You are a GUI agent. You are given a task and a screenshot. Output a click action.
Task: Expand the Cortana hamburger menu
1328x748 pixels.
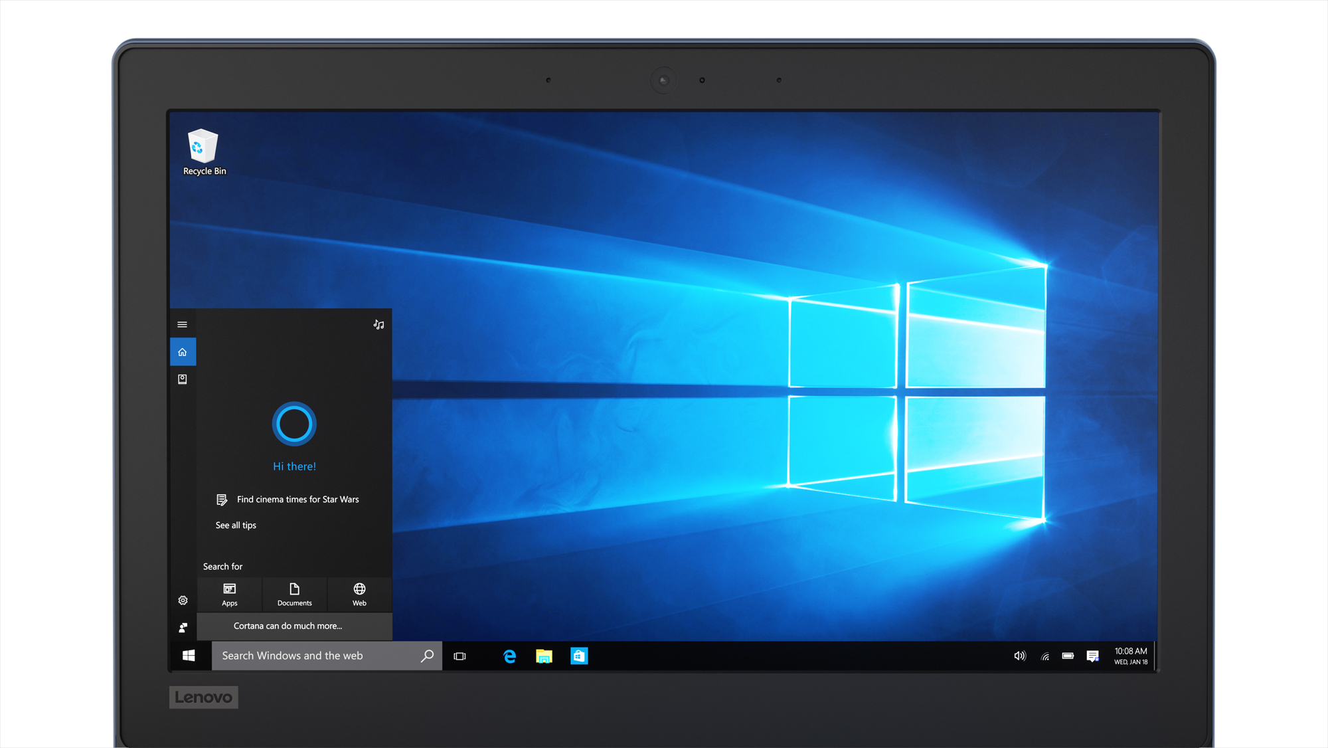[x=183, y=324]
